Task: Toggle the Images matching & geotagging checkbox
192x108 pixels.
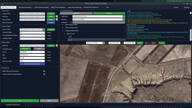Action: (x=44, y=74)
